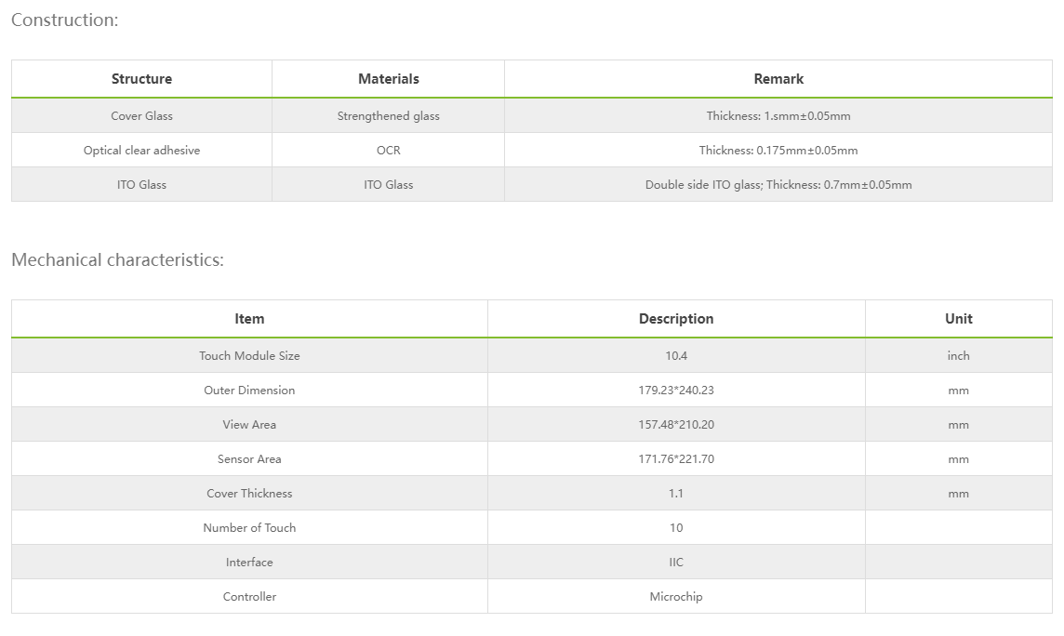
Task: Click the Item column header
Action: pos(249,319)
